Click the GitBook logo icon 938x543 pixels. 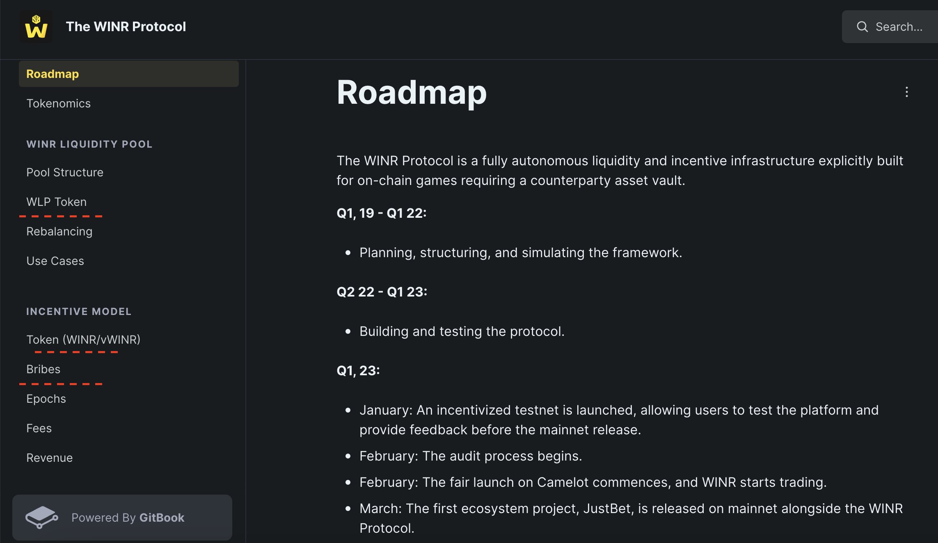41,517
